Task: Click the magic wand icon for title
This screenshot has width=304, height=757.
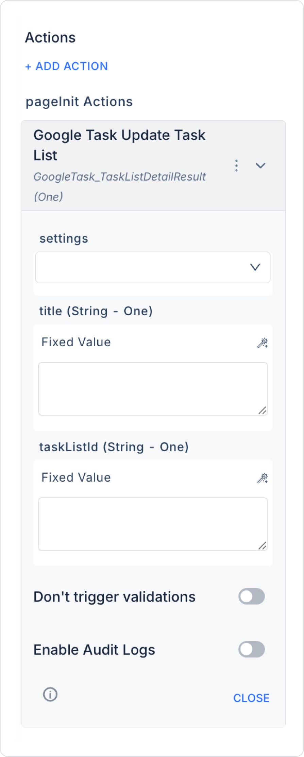Action: 262,343
